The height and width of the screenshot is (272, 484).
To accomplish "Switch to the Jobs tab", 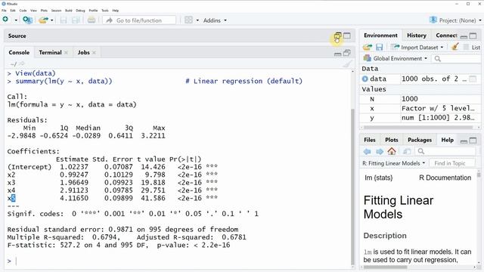I will coord(83,52).
